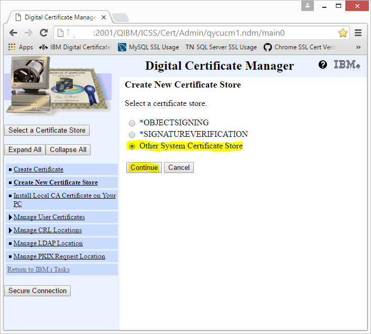The image size is (371, 334).
Task: Click the Secure Connection button
Action: 37,290
